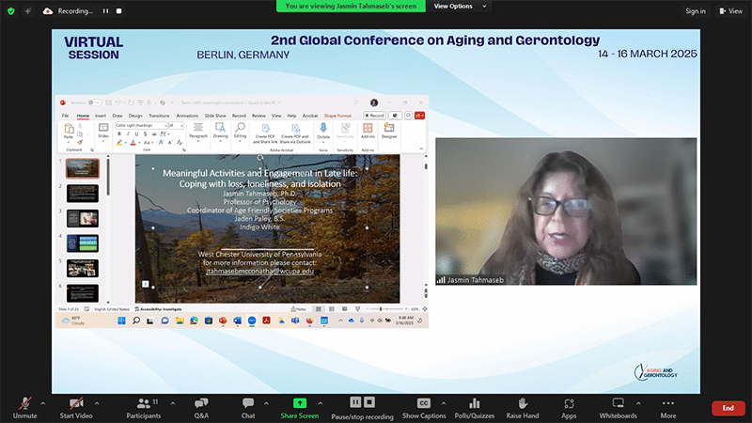Click the Unmute microphone icon
Screen dimensions: 752x423
(24, 402)
